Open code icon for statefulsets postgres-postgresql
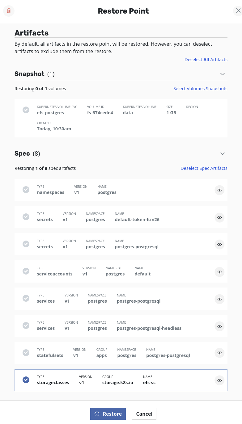This screenshot has height=424, width=242. (x=219, y=353)
